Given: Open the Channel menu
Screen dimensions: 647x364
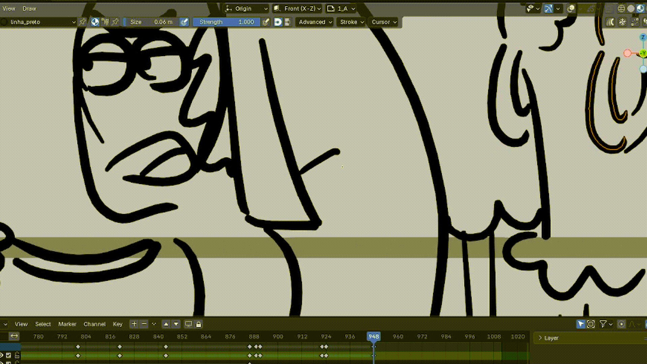Looking at the screenshot, I should pos(94,324).
